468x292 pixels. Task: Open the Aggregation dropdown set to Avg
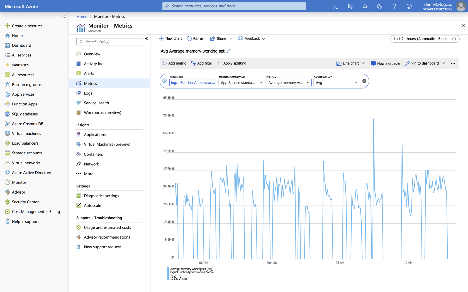(336, 83)
